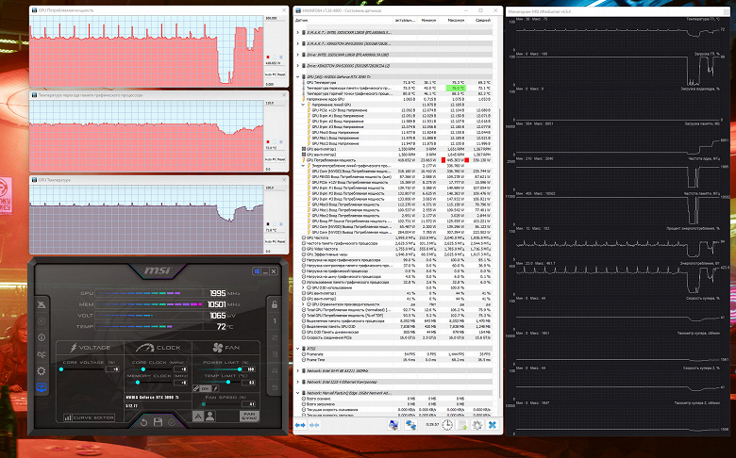Click the hardware monitor icon in Afterburner sidebar
Screen dimensions: 736x458
[42, 387]
